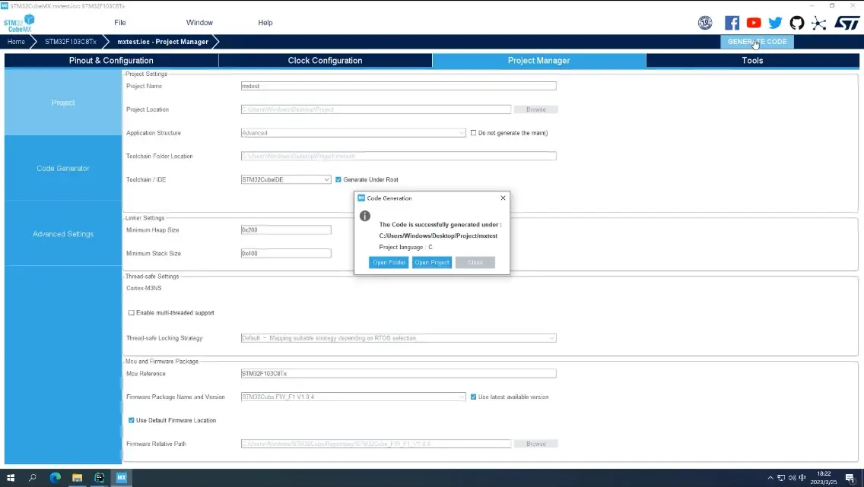Click the Project Name input field

(399, 86)
